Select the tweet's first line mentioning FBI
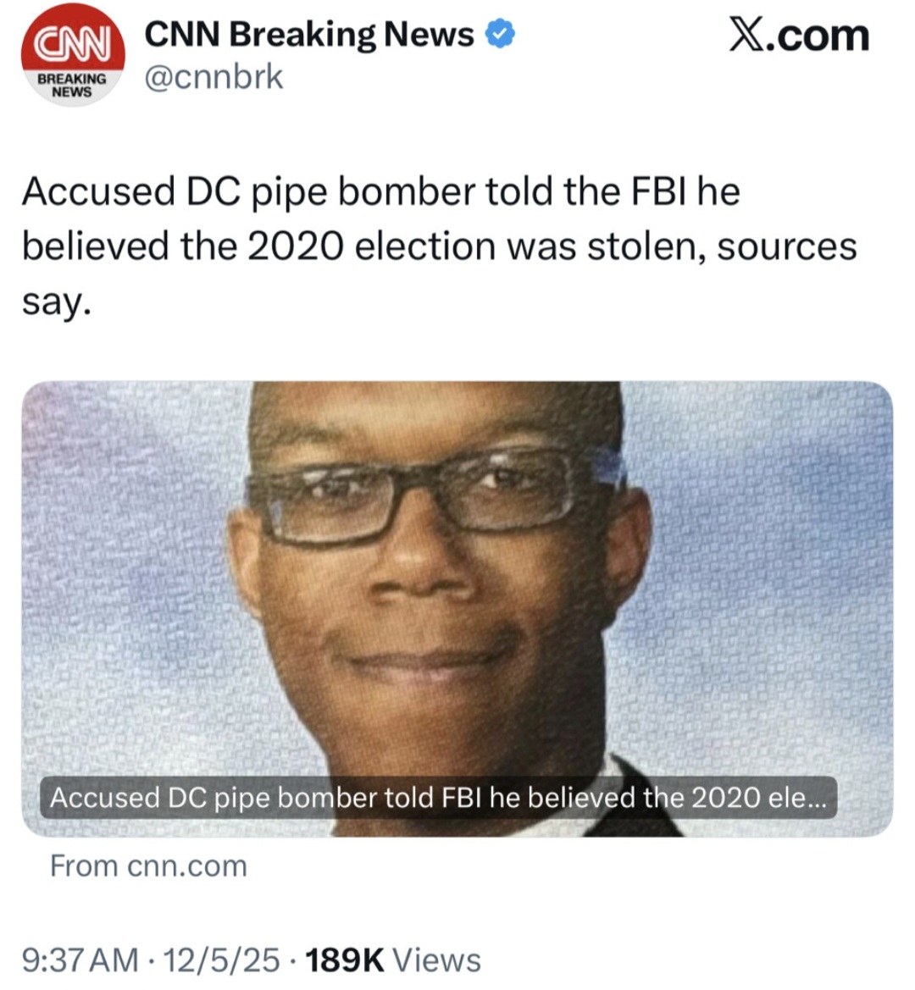This screenshot has width=915, height=990. pyautogui.click(x=381, y=192)
